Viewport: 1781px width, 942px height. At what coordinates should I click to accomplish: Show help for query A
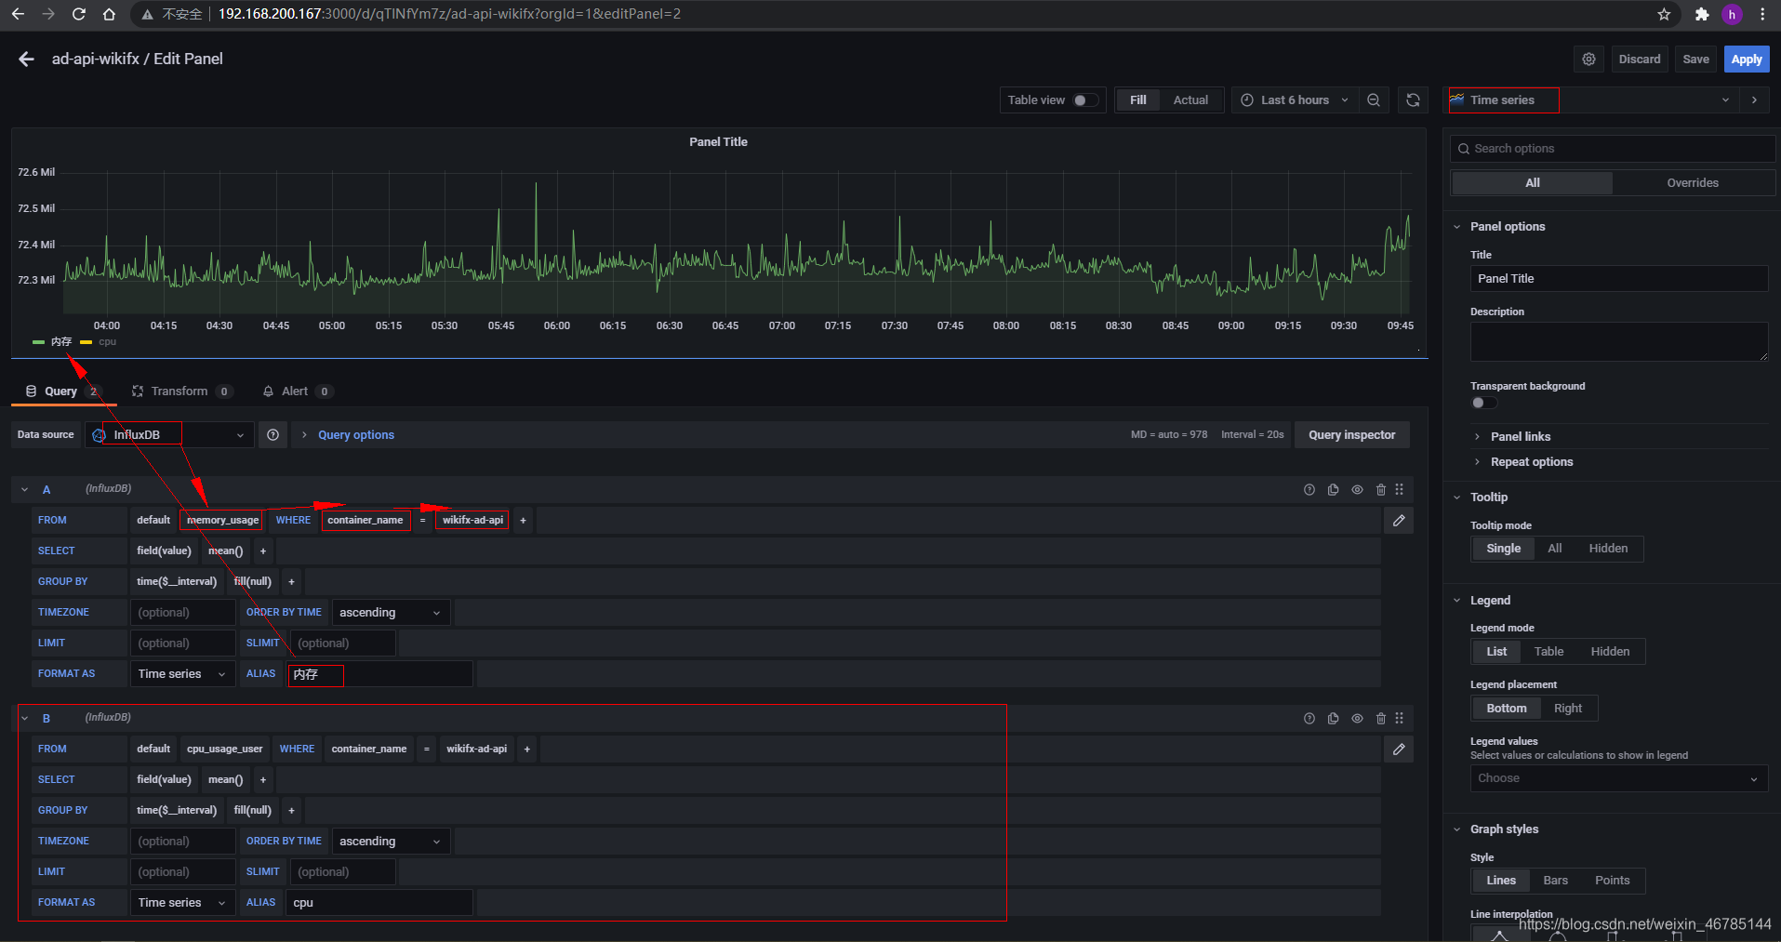[x=1309, y=490]
